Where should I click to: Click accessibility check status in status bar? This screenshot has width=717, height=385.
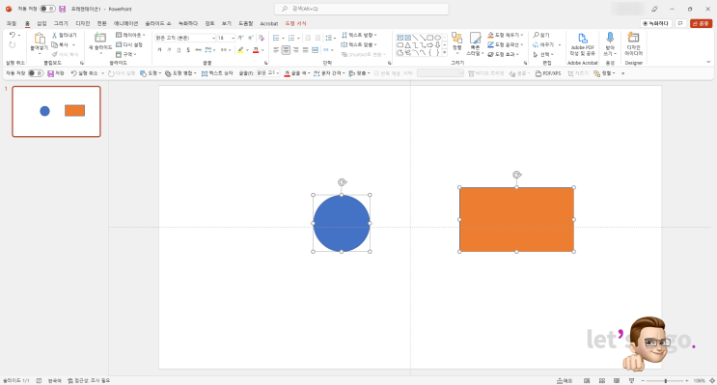tap(89, 381)
